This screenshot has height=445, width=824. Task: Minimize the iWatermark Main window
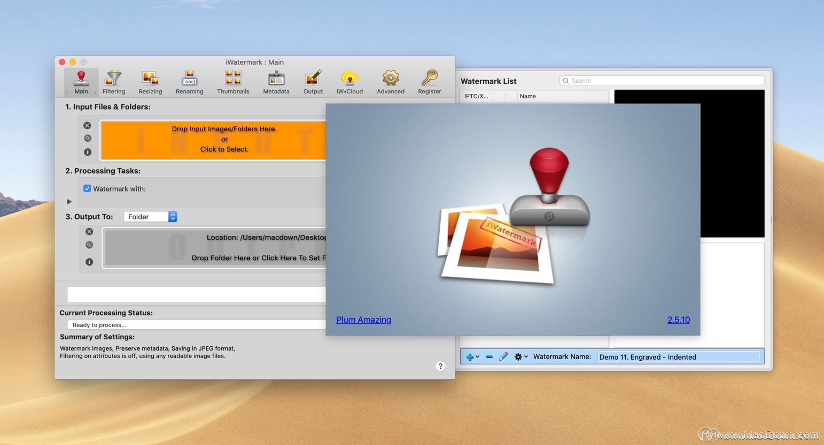click(x=73, y=62)
